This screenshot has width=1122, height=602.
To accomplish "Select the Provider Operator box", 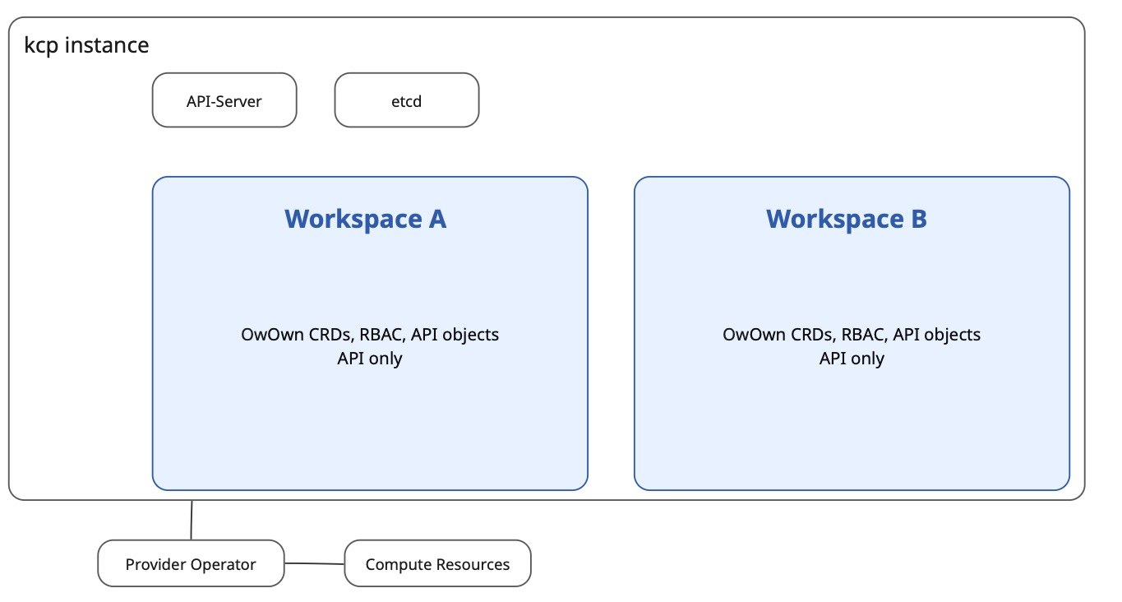I will coord(191,564).
